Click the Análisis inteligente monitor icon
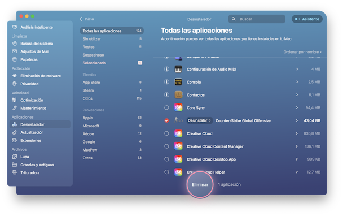Image resolution: width=343 pixels, height=216 pixels. pos(15,27)
